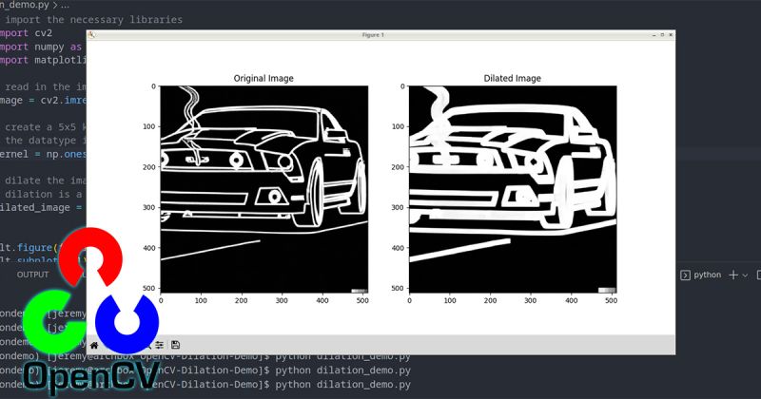Click the 'ilated_image =' code line
761x399 pixels.
pyautogui.click(x=42, y=207)
